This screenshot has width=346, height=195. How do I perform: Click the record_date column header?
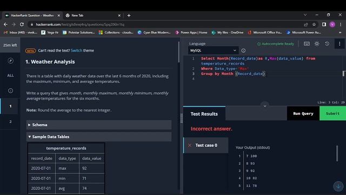click(x=42, y=158)
